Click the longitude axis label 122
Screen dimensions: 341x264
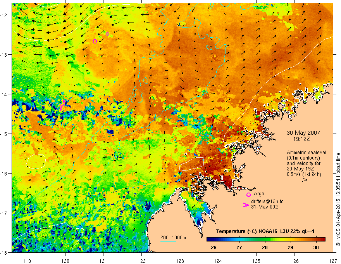(141, 261)
